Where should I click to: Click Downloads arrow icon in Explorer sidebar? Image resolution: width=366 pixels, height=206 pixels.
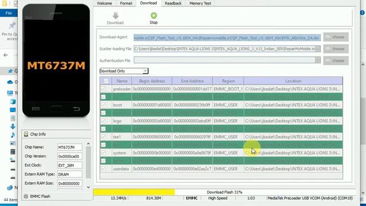13,126
